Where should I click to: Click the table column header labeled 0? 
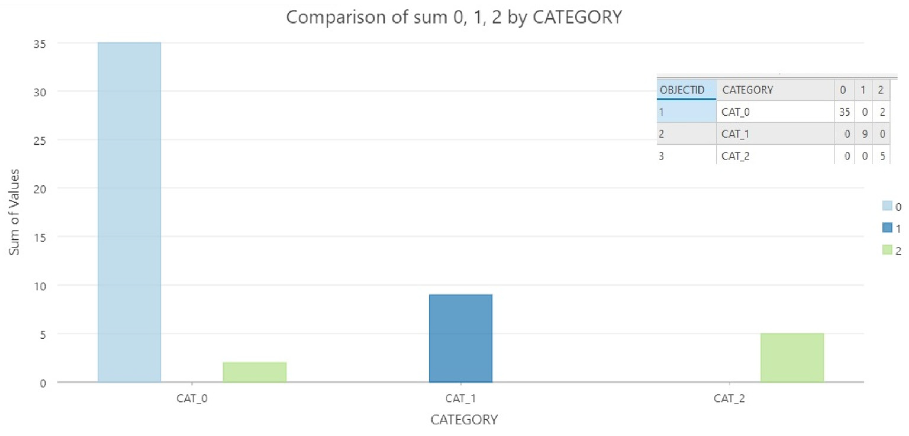click(843, 90)
